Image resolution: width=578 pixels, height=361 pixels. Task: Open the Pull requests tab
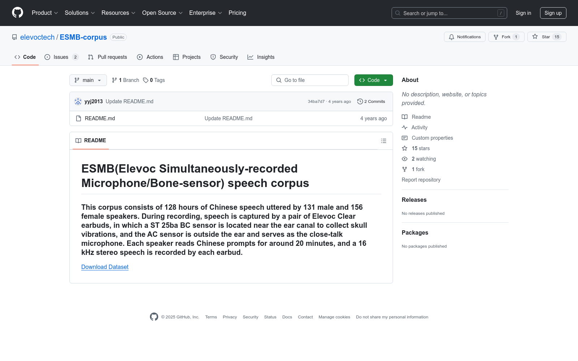[x=108, y=57]
